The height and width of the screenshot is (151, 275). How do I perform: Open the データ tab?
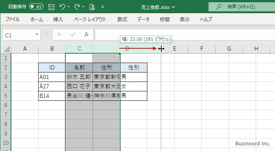(143, 19)
